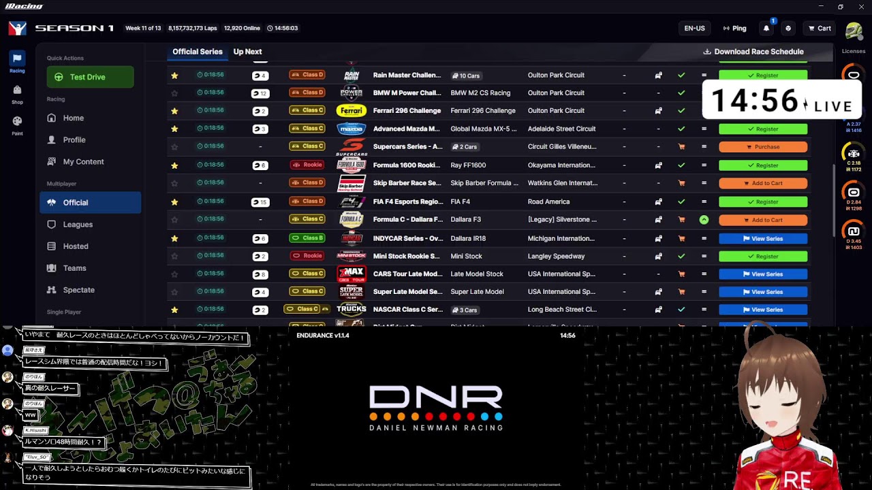Click the NASCAR Trucks series logo
The image size is (872, 490).
352,310
